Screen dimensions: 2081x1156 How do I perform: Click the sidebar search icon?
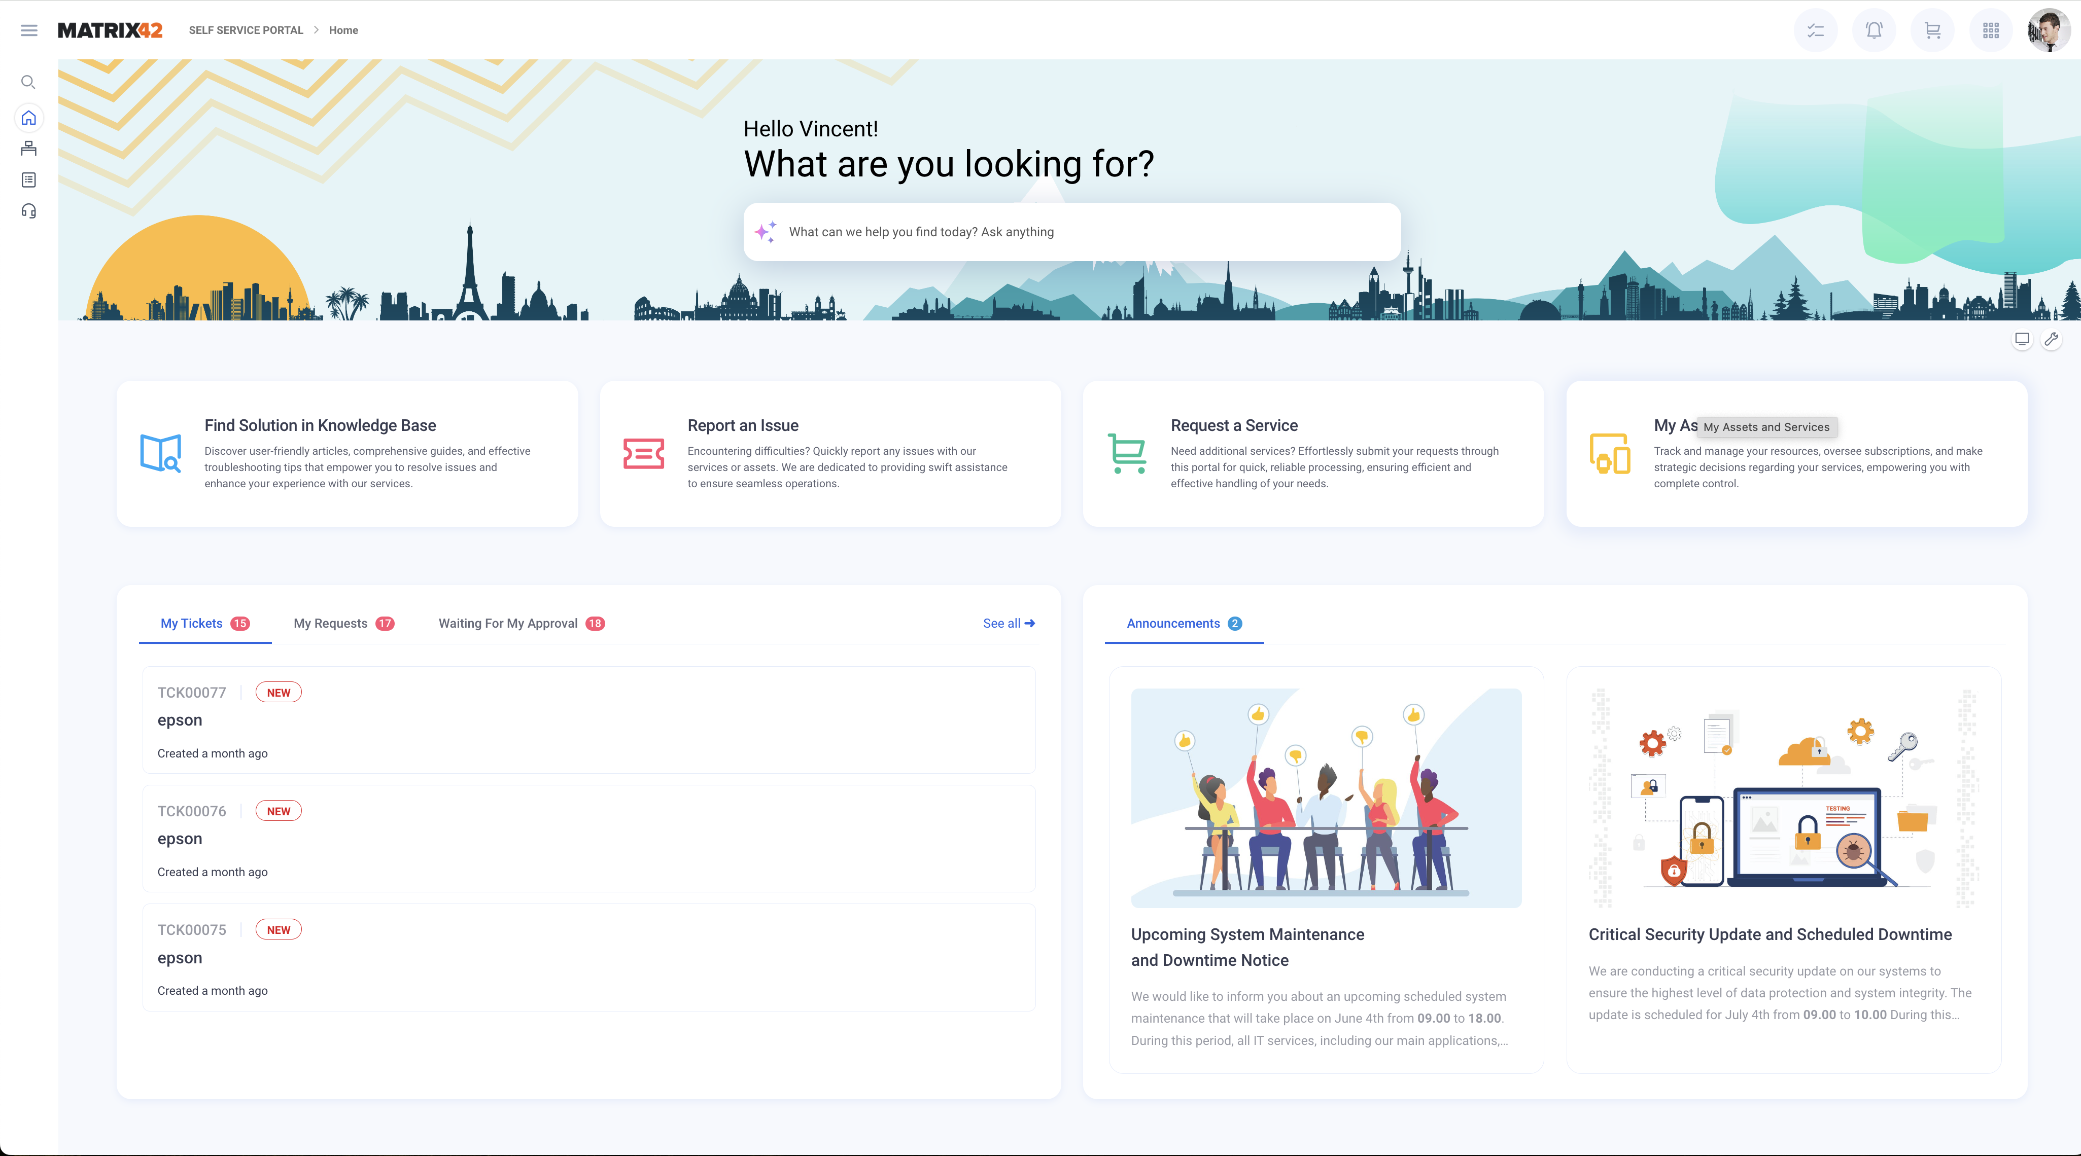(x=28, y=82)
